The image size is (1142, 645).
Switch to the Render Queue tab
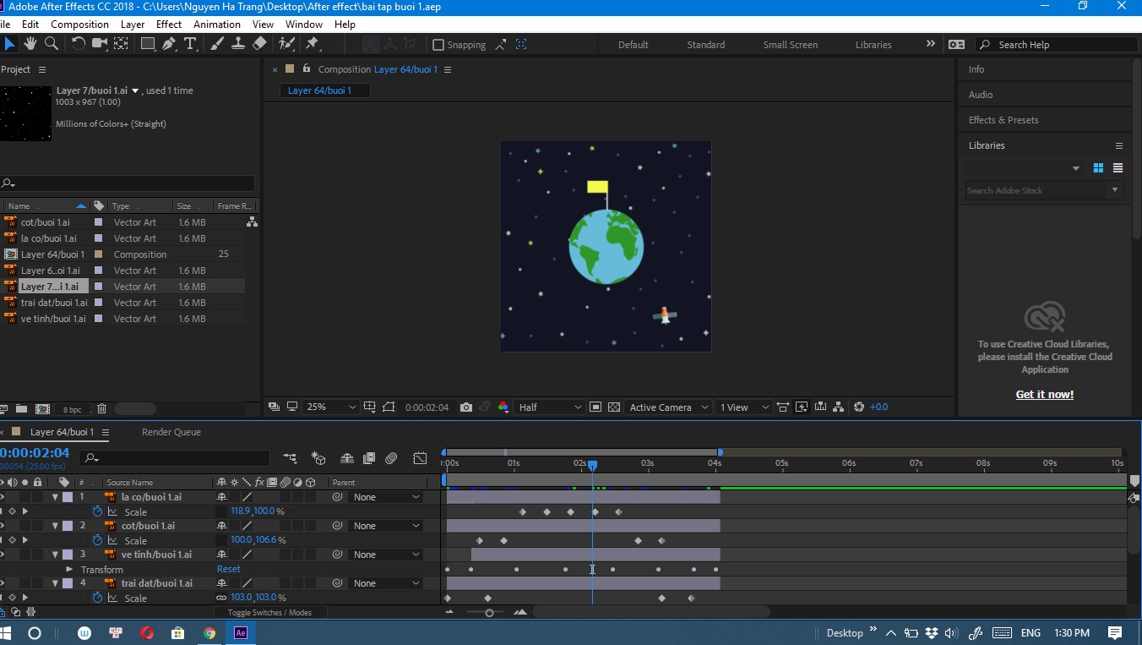point(171,432)
